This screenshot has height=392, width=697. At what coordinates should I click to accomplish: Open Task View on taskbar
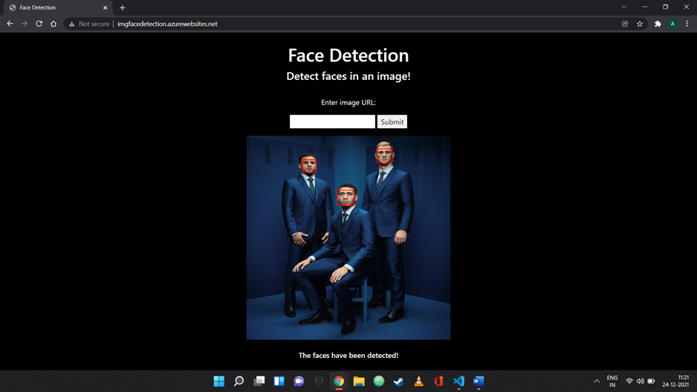pos(260,382)
